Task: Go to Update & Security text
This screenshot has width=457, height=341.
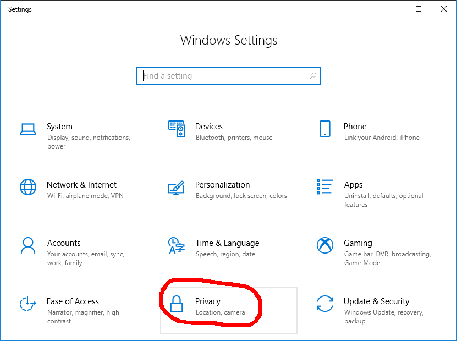Action: 376,301
